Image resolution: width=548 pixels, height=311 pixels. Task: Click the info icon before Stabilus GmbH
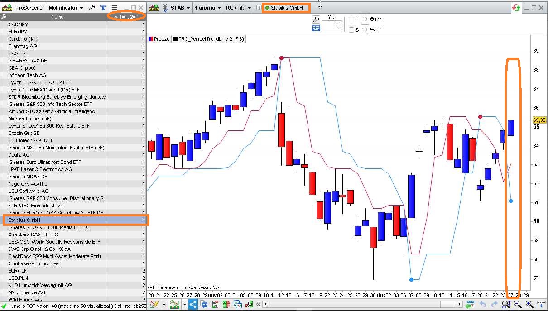(258, 8)
